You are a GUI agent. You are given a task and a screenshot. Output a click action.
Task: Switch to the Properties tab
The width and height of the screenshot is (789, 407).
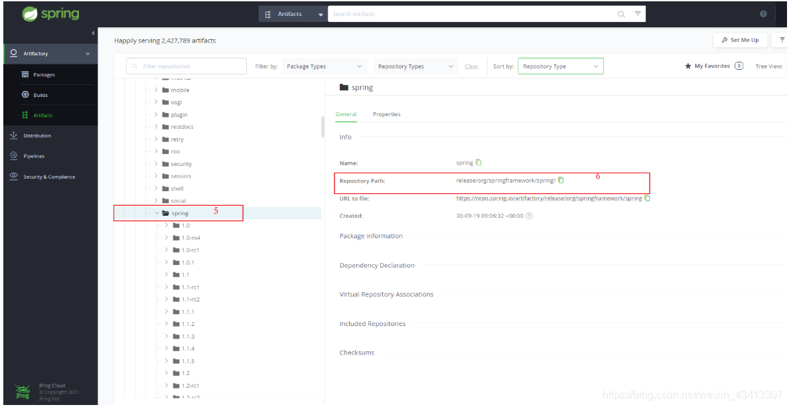pyautogui.click(x=386, y=114)
